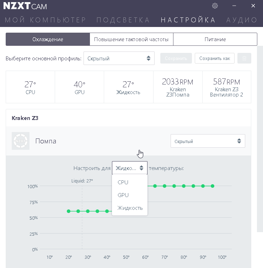Select CPU from the temperature list
The width and height of the screenshot is (263, 268).
[123, 182]
